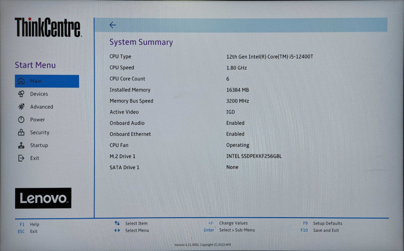Click the Enabled value for Onboard Ethernet
This screenshot has height=251, width=404.
click(235, 134)
